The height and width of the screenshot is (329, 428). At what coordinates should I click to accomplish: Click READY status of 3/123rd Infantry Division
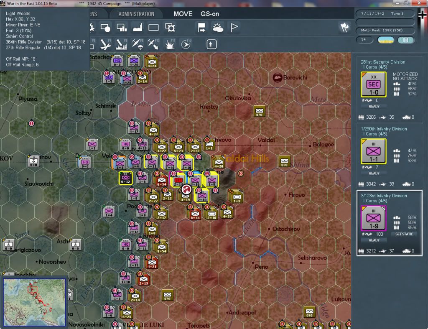[x=374, y=240]
